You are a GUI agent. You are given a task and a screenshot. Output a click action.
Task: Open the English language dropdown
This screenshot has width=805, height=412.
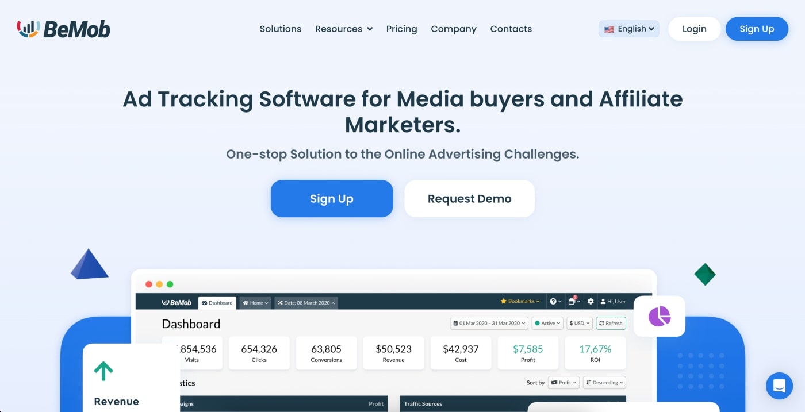[629, 29]
